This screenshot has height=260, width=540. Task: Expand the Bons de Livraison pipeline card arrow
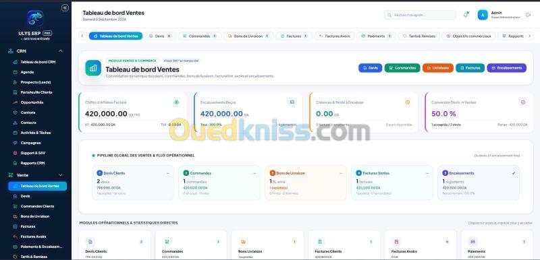coord(341,174)
